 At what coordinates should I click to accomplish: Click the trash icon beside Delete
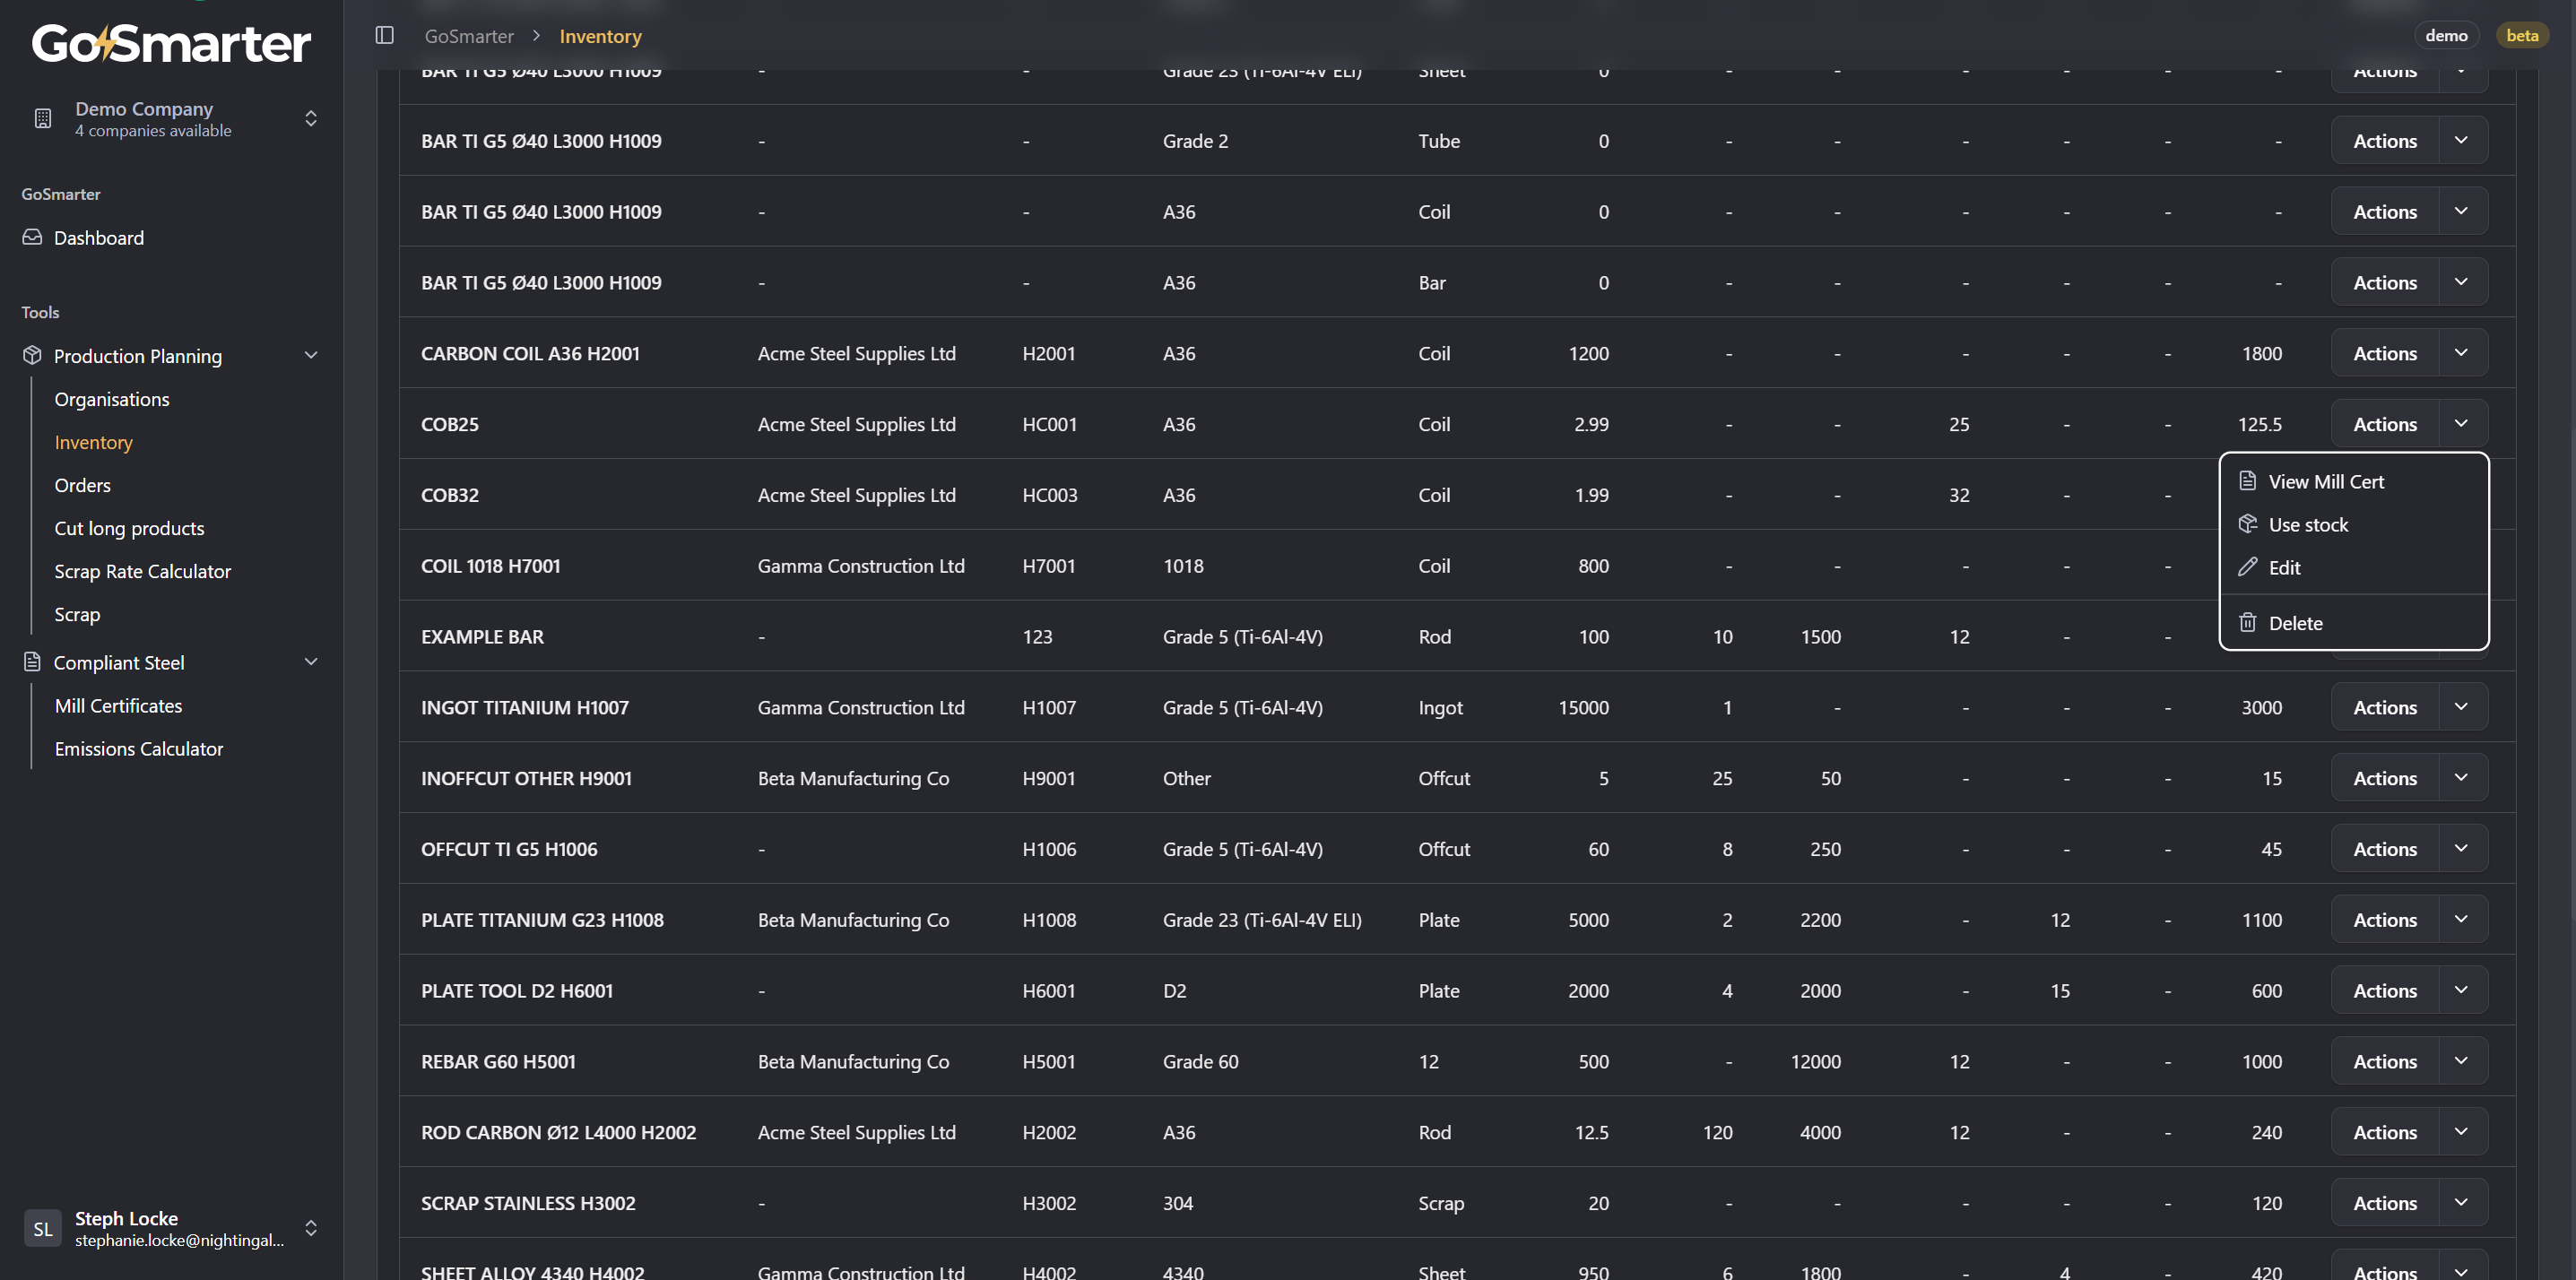(2247, 622)
